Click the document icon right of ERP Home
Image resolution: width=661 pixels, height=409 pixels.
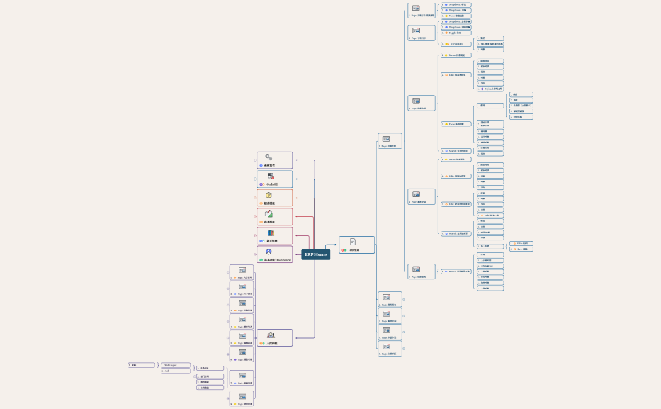click(353, 242)
